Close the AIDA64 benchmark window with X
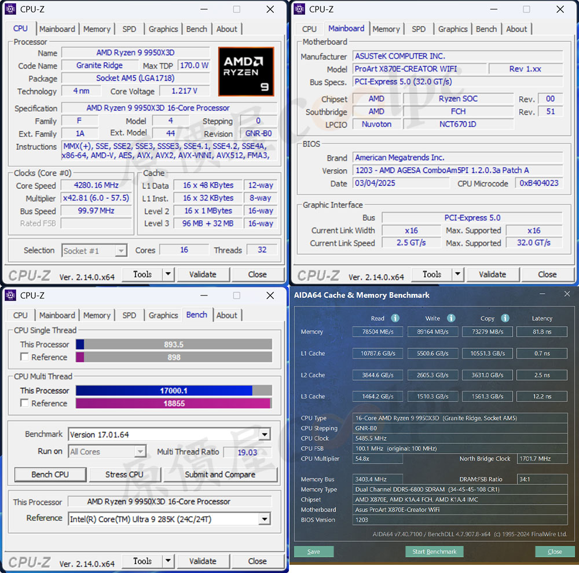The height and width of the screenshot is (573, 579). coord(567,294)
